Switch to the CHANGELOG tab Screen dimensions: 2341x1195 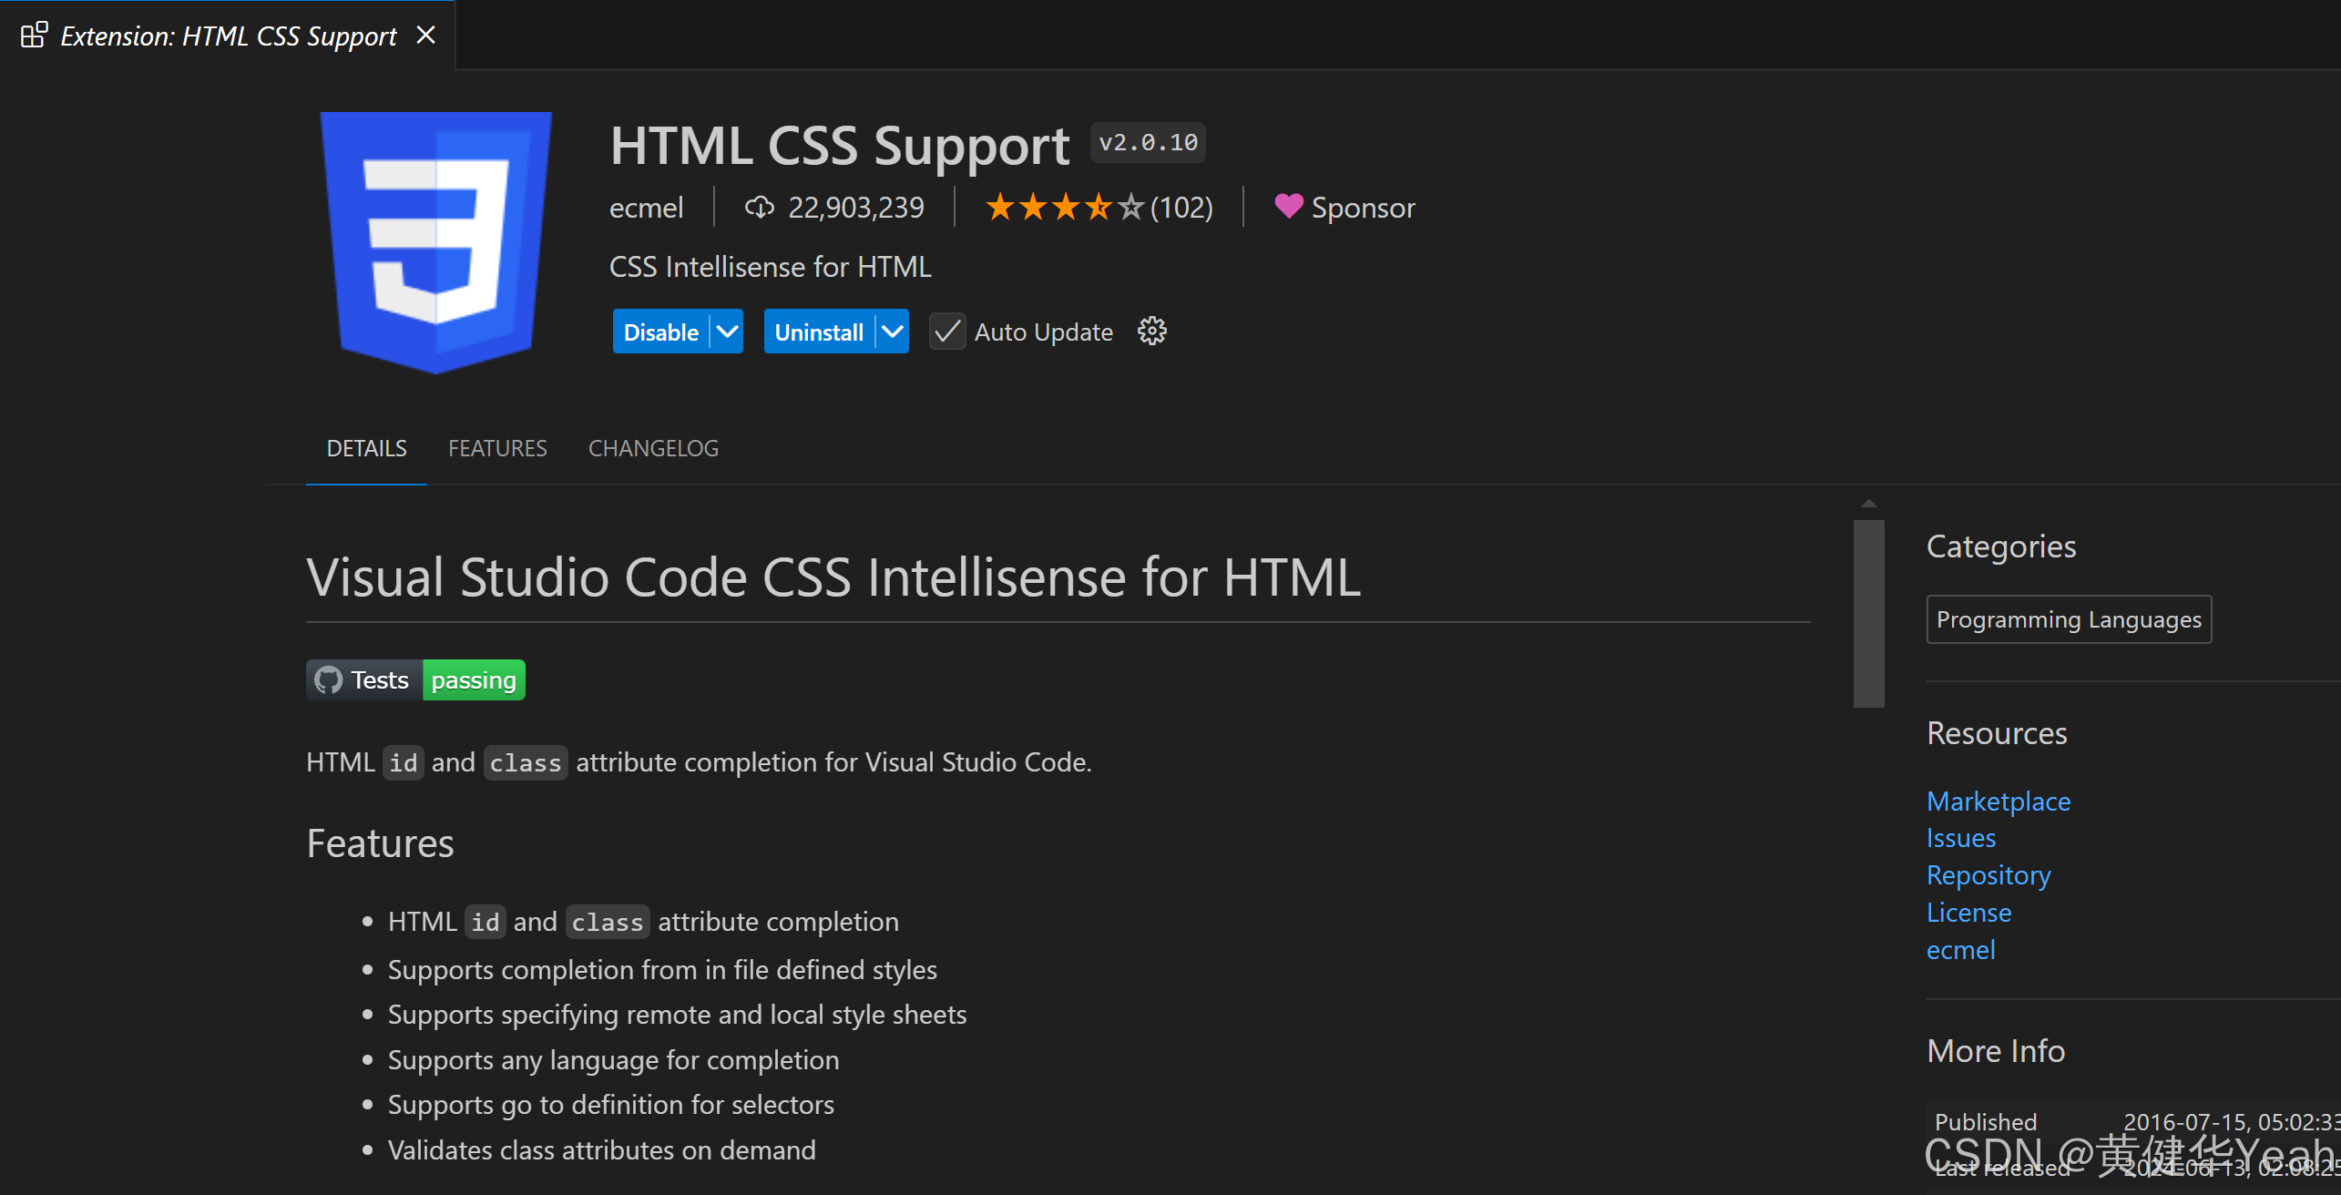(653, 448)
